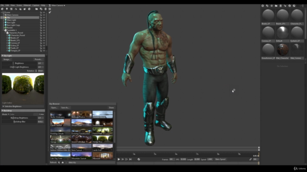The width and height of the screenshot is (307, 172).
Task: Click the Bake Speed button
Action: point(221,159)
